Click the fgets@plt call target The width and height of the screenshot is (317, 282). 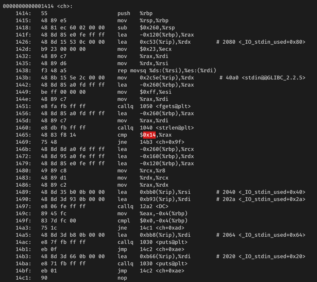tap(165, 106)
